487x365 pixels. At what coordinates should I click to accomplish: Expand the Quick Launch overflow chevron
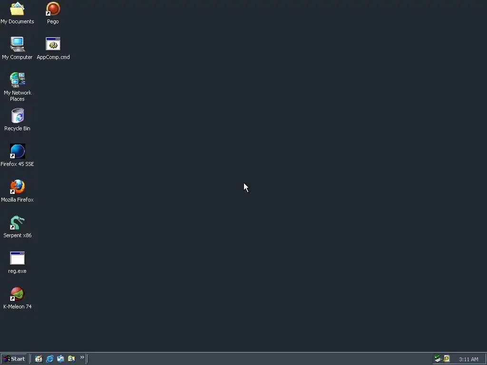pos(82,357)
